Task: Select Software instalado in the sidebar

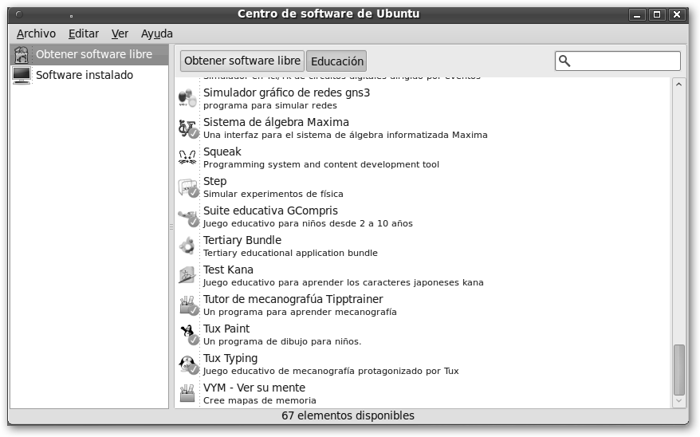Action: [x=85, y=75]
